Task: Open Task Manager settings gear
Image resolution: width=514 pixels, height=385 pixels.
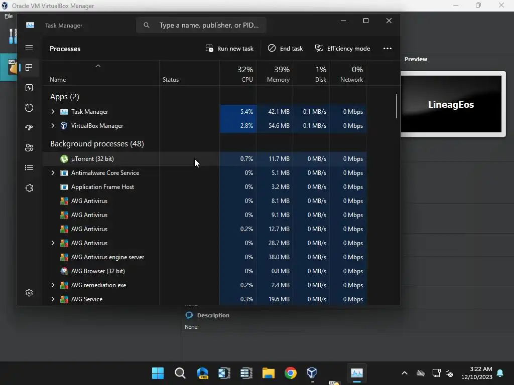Action: coord(29,293)
